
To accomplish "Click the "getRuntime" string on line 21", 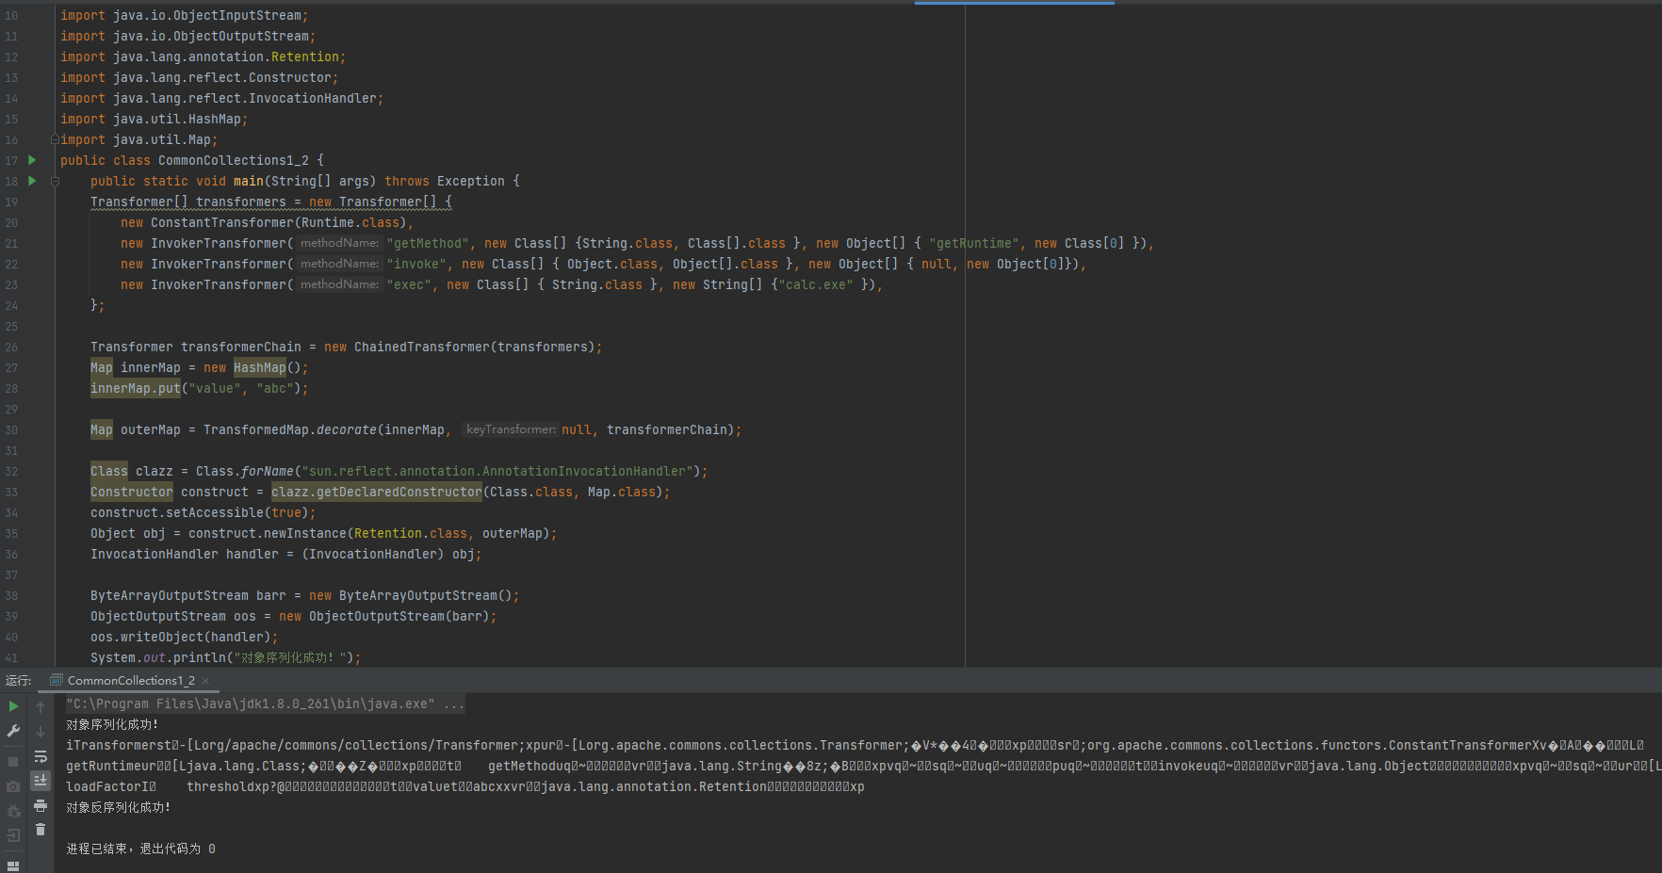I will pyautogui.click(x=974, y=243).
